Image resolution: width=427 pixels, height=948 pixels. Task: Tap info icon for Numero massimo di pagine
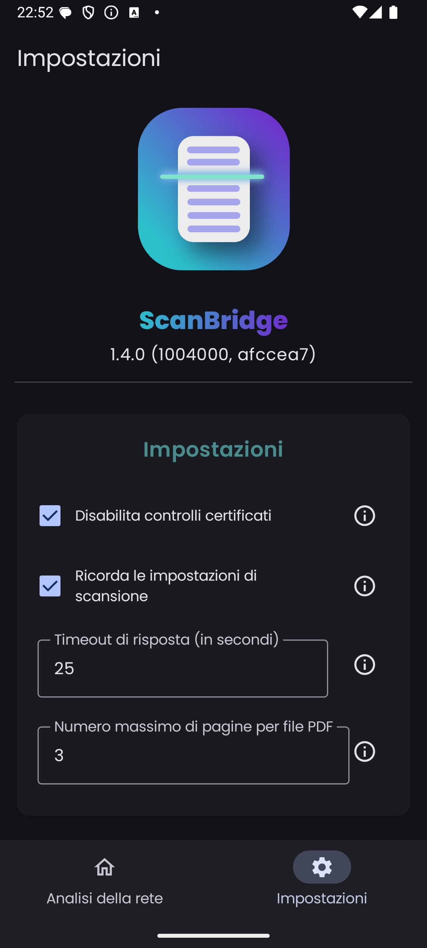tap(364, 751)
